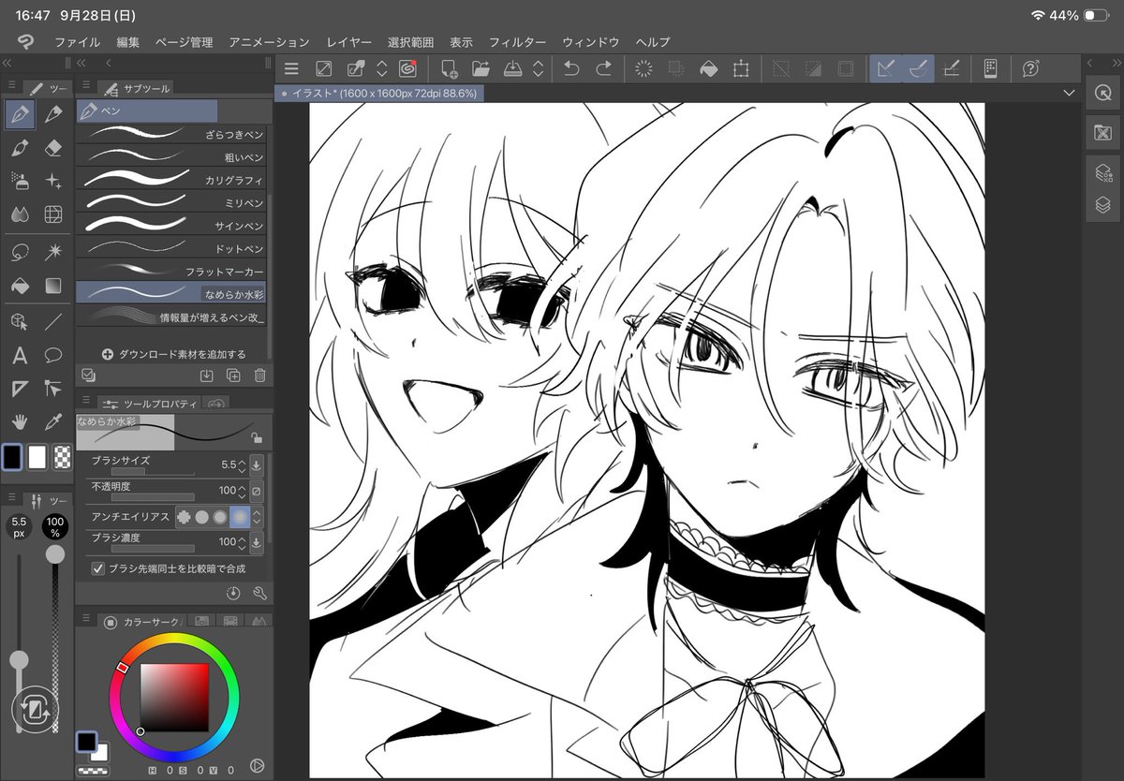Select the Lasso selection tool

pos(20,252)
